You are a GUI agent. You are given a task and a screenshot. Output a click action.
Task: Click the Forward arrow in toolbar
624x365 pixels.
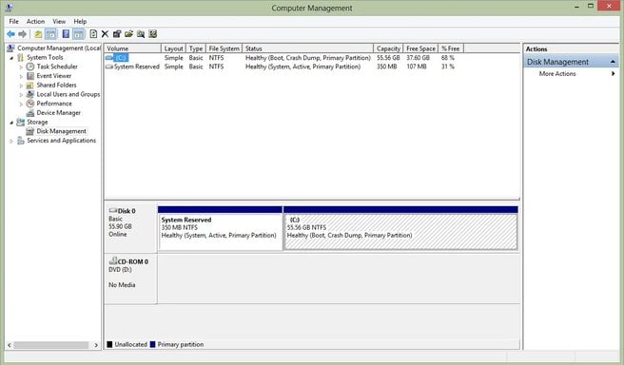pos(22,34)
